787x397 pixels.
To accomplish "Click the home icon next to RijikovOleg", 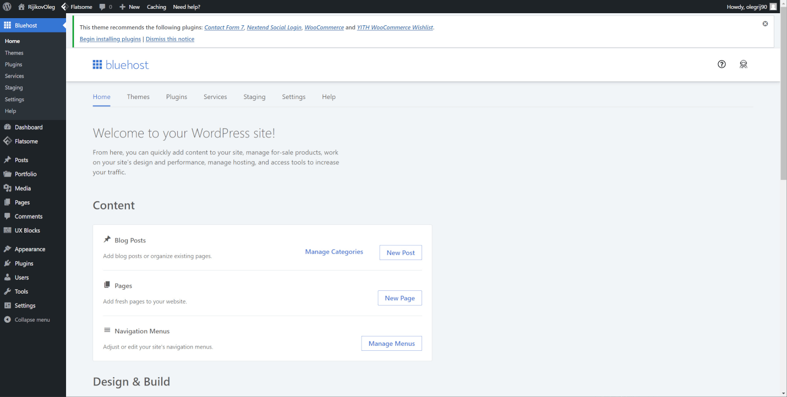I will coord(21,7).
